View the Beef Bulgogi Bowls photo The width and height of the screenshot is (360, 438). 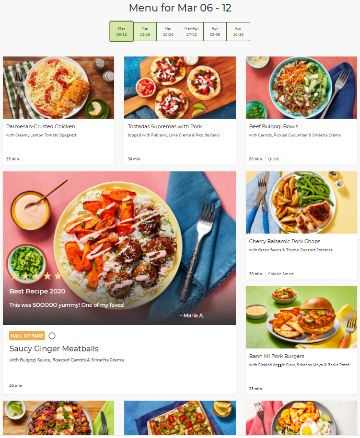(302, 88)
